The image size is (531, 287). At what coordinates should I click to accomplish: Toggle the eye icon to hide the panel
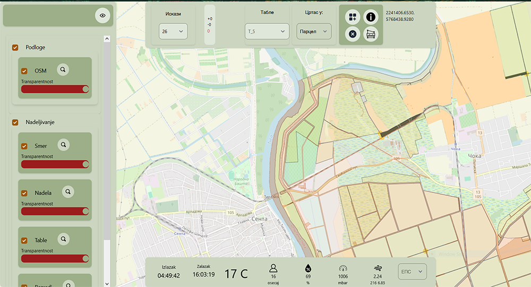[x=102, y=15]
